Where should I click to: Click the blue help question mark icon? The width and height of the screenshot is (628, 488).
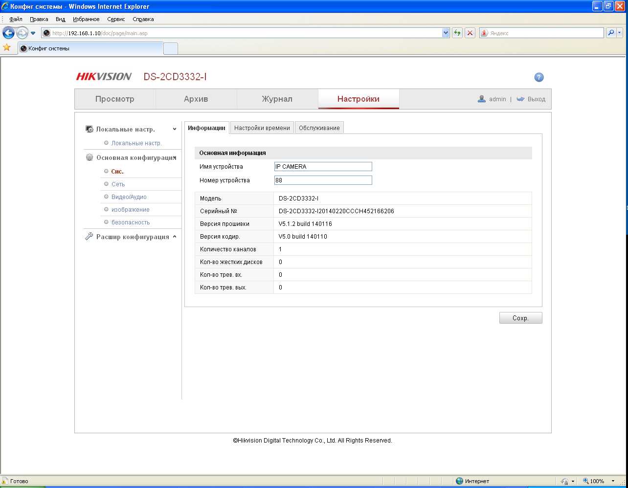point(539,77)
